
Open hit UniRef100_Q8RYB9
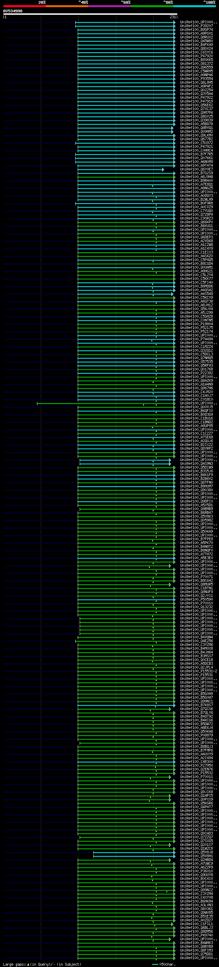(196, 947)
